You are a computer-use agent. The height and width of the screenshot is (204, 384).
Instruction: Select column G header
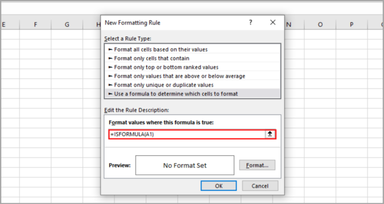coord(67,25)
